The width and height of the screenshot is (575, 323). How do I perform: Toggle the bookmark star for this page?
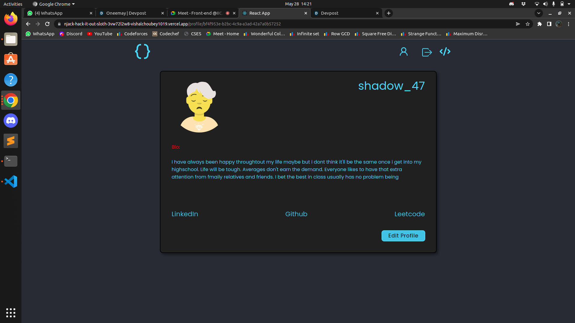(528, 24)
